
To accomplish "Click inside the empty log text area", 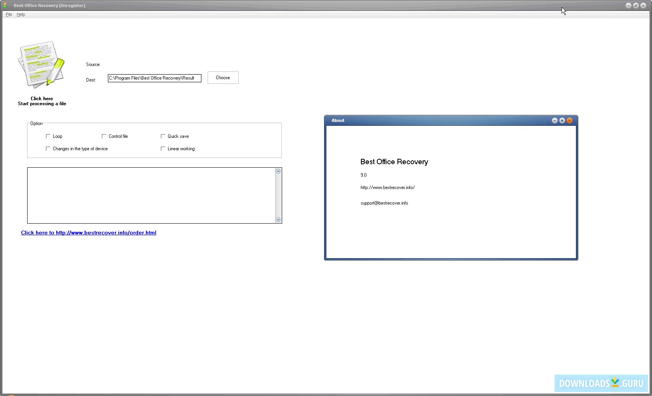I will [151, 195].
